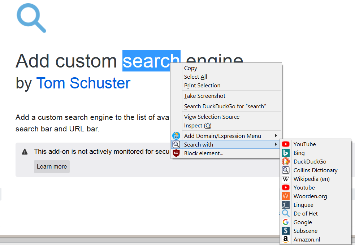Screen dimensions: 355x248
Task: Click the warning triangle icon in the notice
Action: tap(25, 152)
